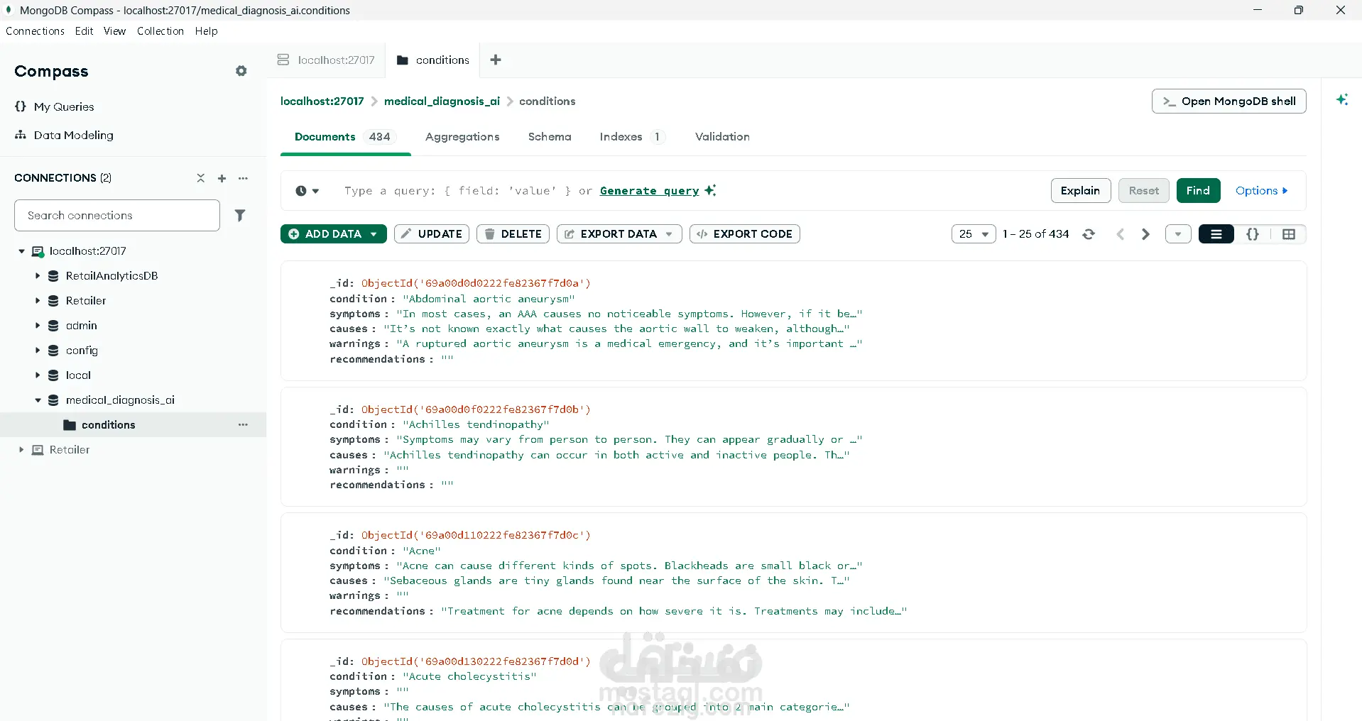Open the Help menu
The height and width of the screenshot is (721, 1362).
pos(207,31)
